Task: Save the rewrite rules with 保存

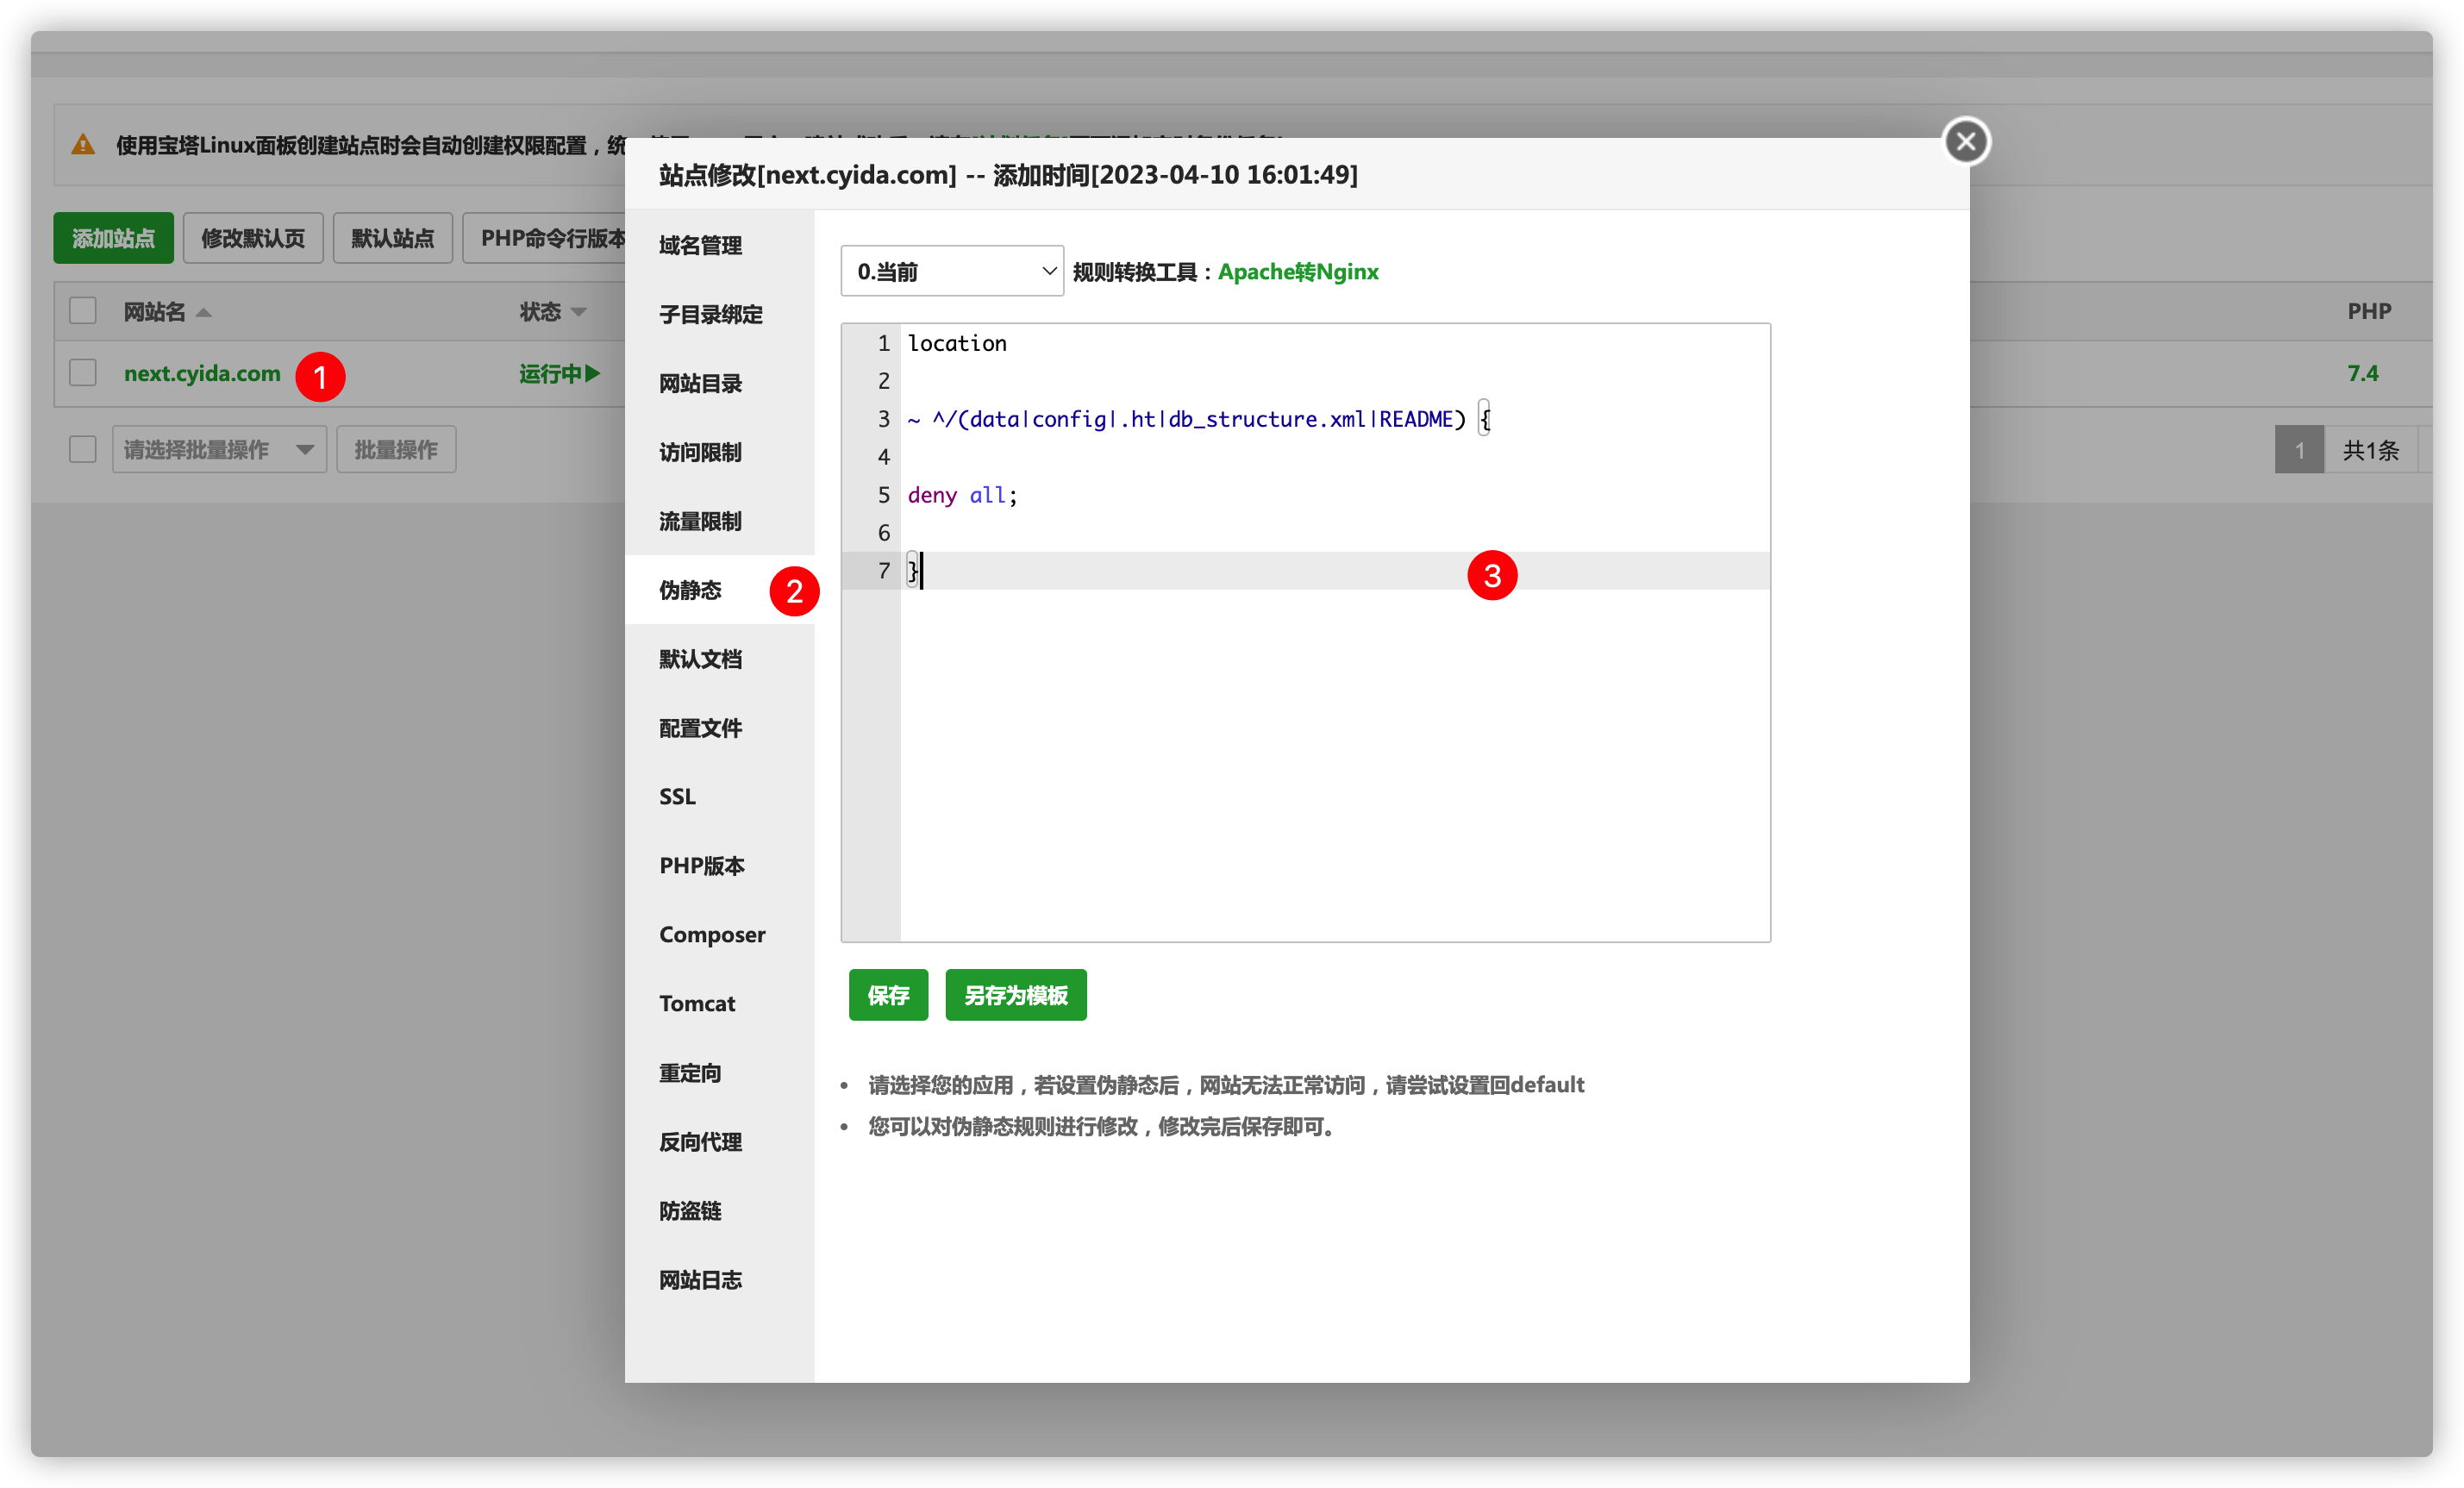Action: click(x=888, y=995)
